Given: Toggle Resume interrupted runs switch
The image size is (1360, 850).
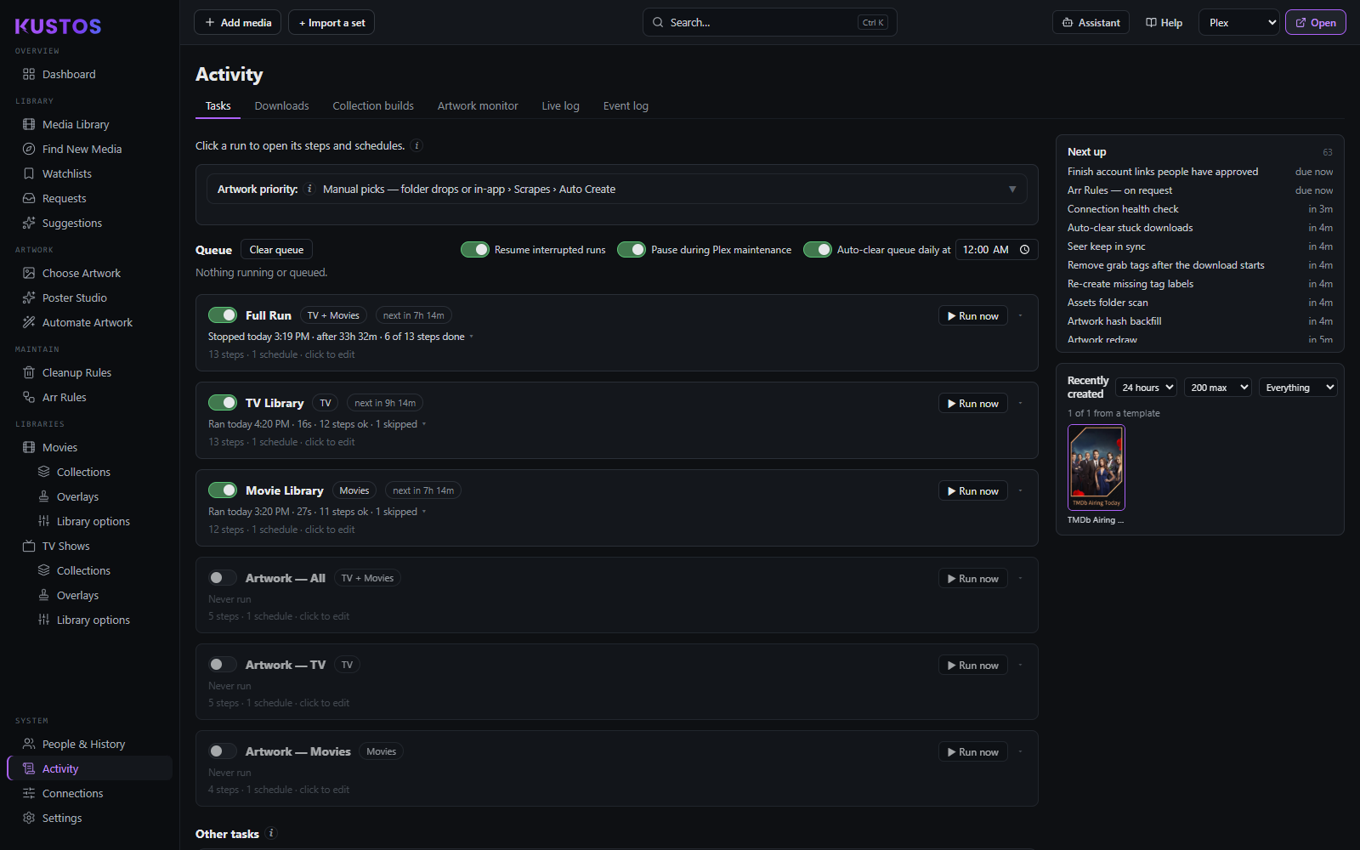Looking at the screenshot, I should click(475, 250).
